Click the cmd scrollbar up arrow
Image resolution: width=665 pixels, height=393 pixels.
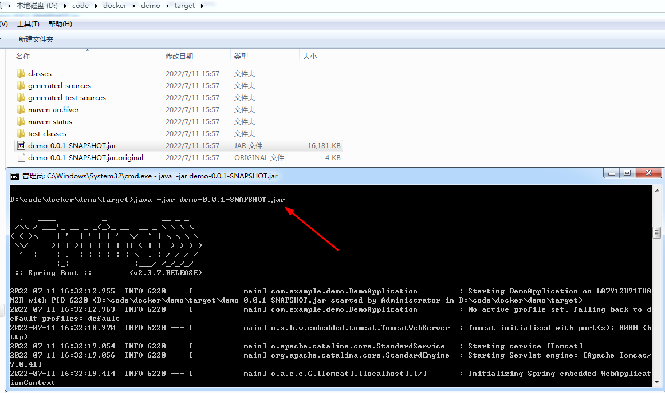[657, 189]
